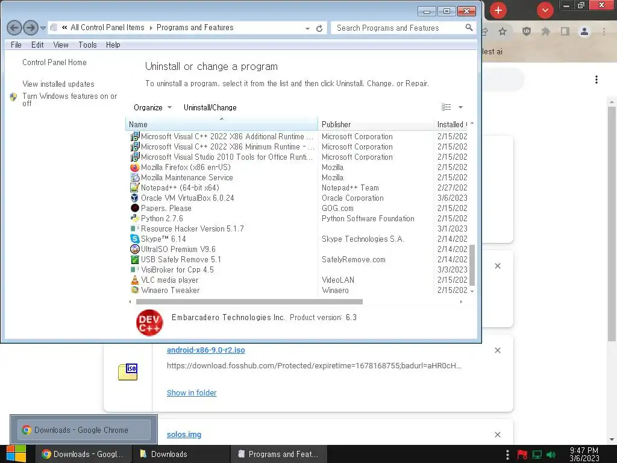Select the Resource Hacker icon
This screenshot has width=617, height=463.
tap(134, 228)
